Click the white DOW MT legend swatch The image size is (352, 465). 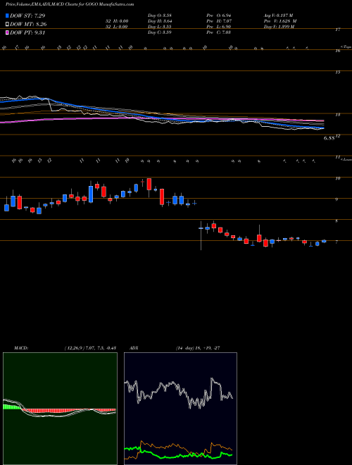[7, 24]
